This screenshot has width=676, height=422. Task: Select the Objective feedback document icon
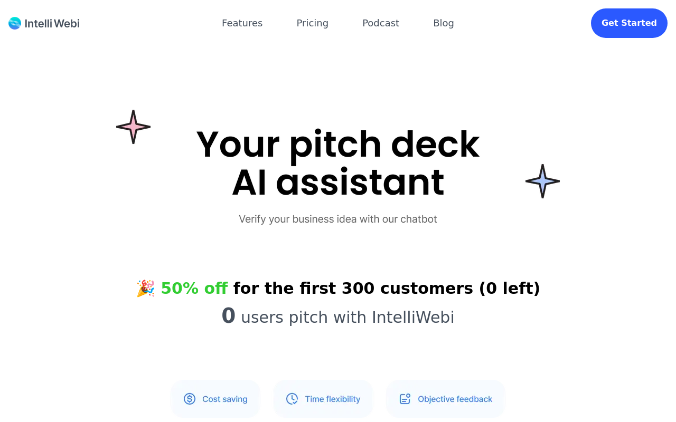[x=405, y=399]
